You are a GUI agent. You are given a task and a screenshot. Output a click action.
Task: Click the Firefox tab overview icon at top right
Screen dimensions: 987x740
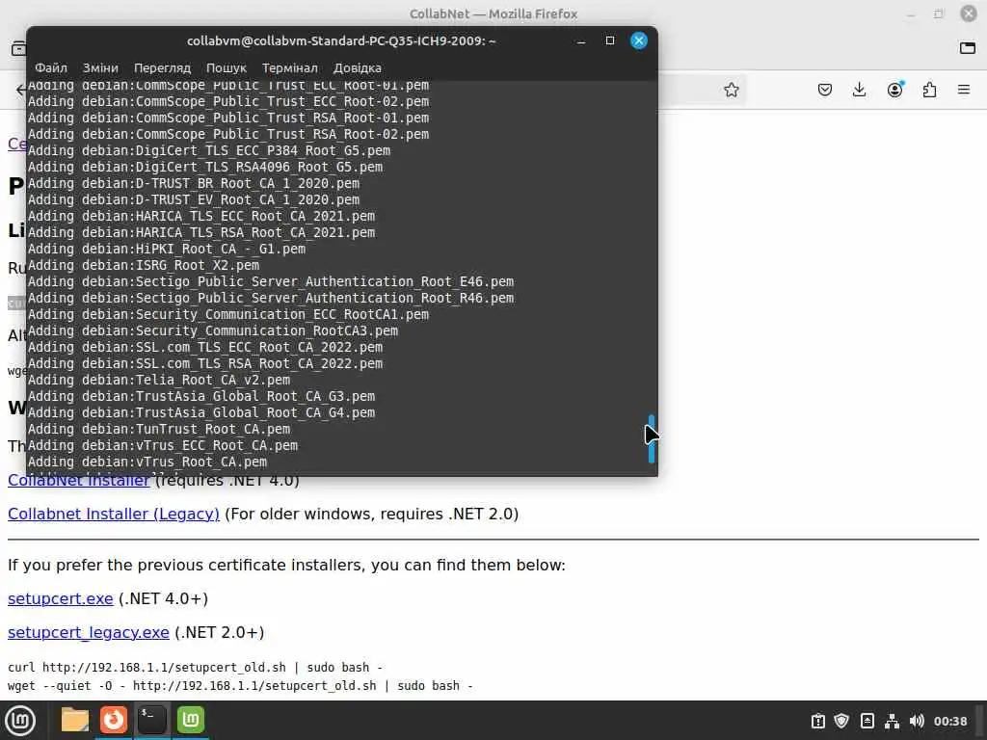coord(968,48)
